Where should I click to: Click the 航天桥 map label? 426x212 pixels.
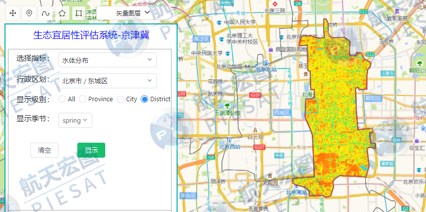click(x=215, y=94)
